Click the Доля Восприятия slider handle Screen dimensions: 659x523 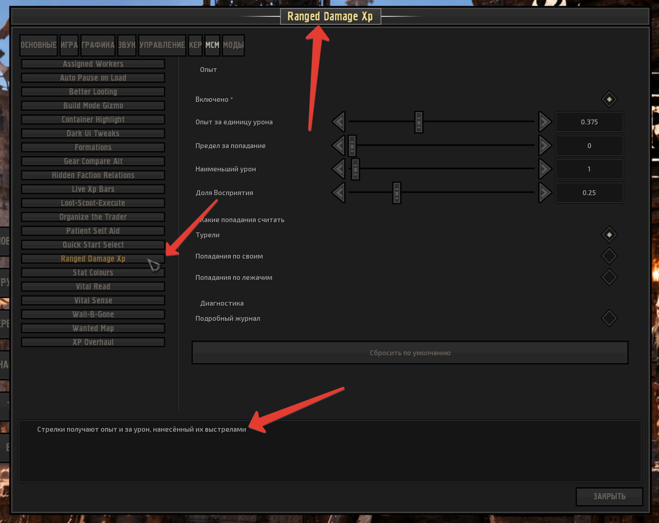(396, 193)
